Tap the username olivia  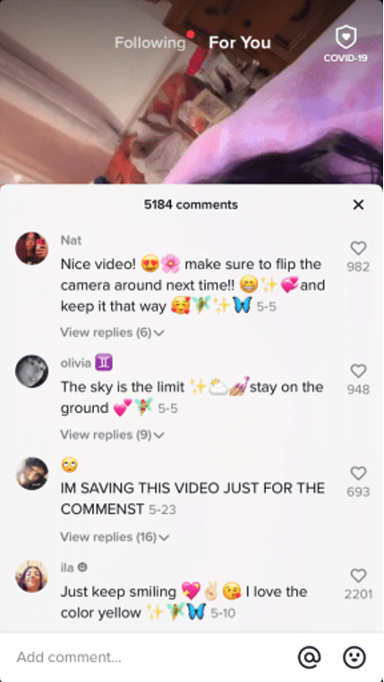[x=76, y=363]
